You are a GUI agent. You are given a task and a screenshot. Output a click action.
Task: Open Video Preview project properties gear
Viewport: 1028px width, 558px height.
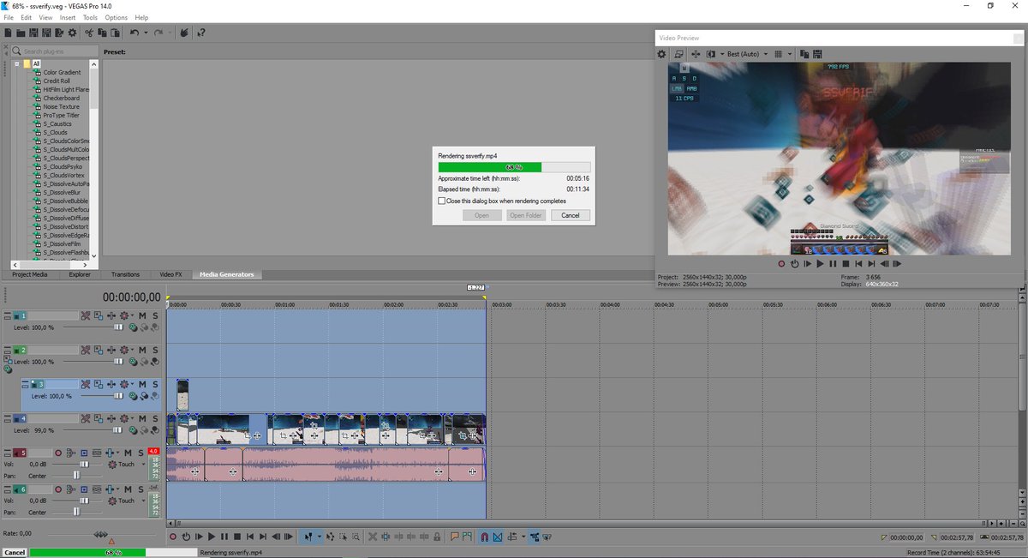pos(661,53)
